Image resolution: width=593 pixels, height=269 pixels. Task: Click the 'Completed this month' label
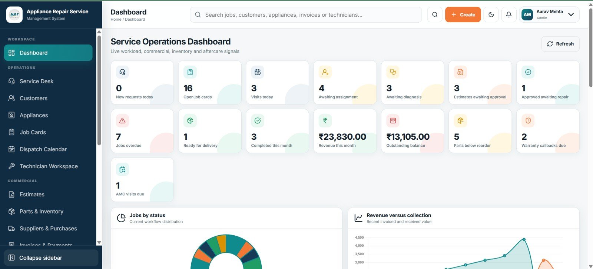click(272, 146)
